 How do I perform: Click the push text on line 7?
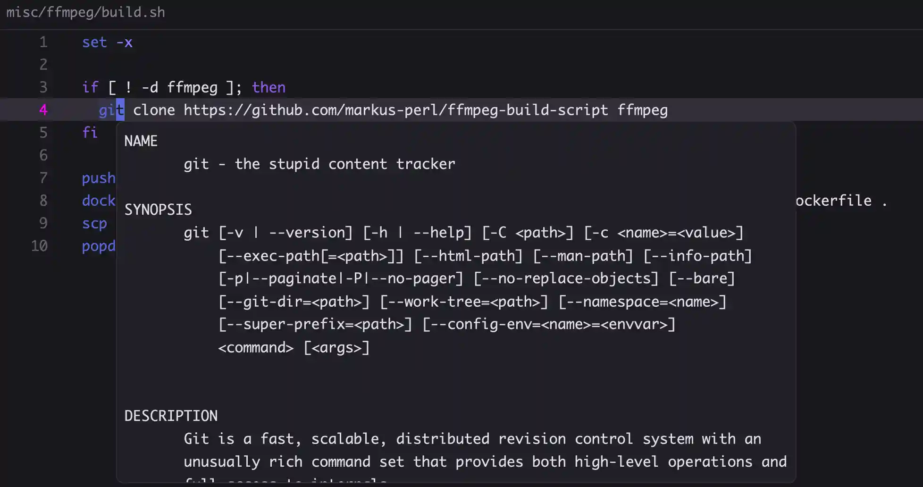click(98, 178)
